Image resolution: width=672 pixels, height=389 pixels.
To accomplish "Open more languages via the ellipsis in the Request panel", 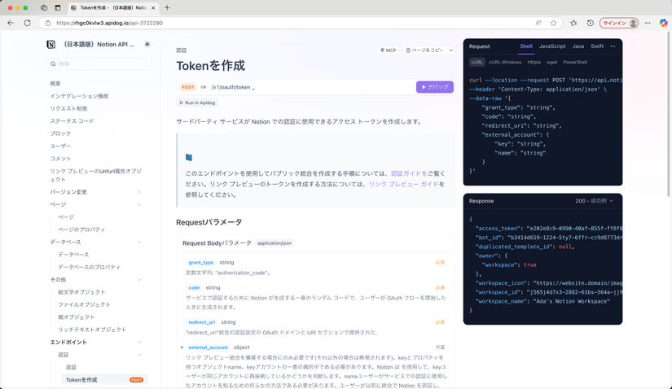I will [x=613, y=46].
